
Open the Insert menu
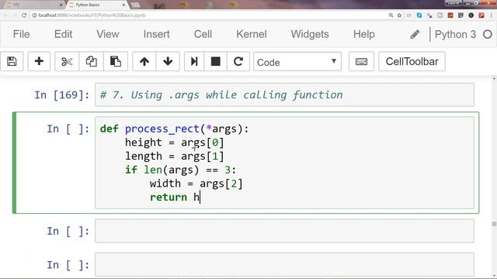click(156, 34)
